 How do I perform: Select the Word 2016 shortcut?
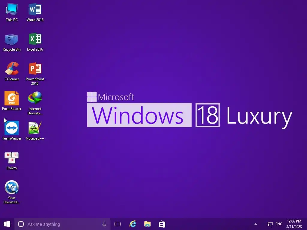pos(35,12)
